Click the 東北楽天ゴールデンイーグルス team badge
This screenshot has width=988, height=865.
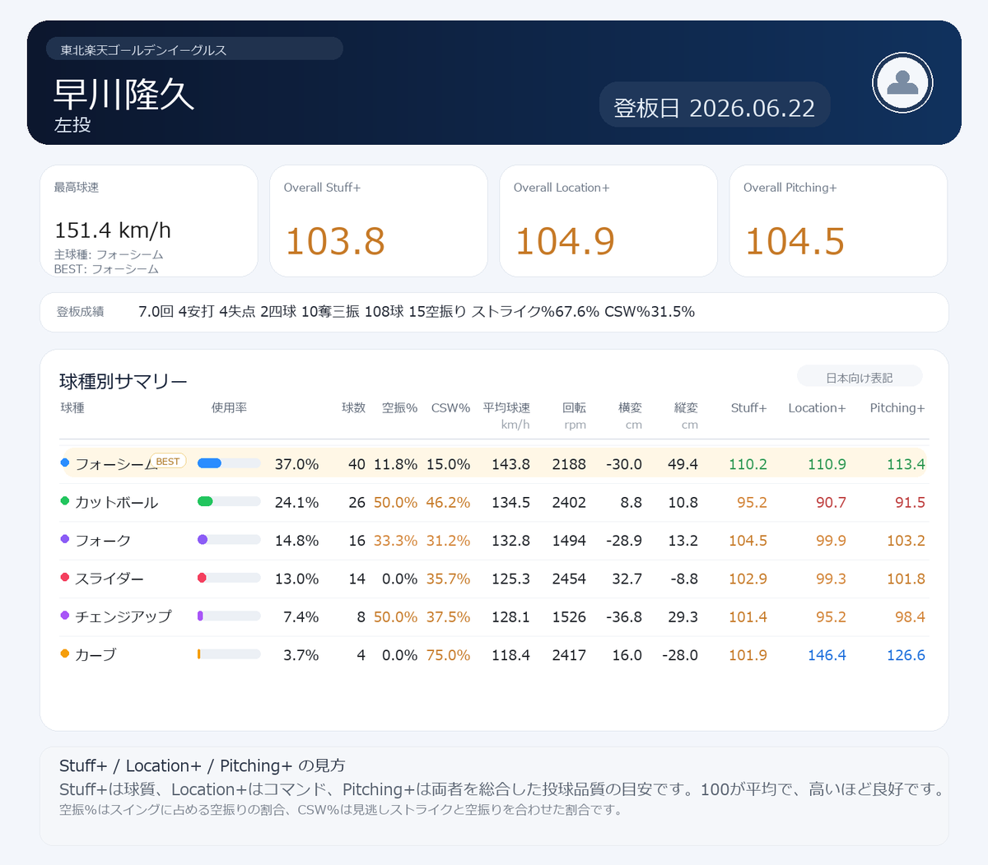click(x=195, y=49)
